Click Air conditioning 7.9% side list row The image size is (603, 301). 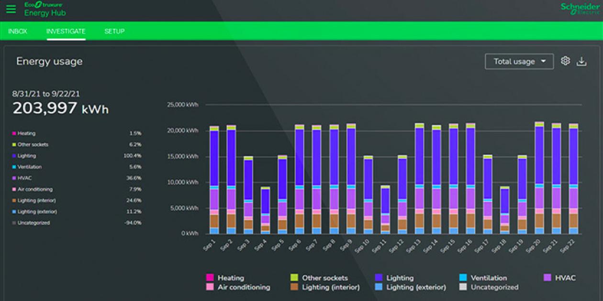point(77,189)
